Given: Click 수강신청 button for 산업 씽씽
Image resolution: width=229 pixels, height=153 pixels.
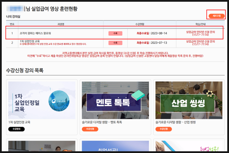Looking at the screenshot, I should [x=164, y=129].
